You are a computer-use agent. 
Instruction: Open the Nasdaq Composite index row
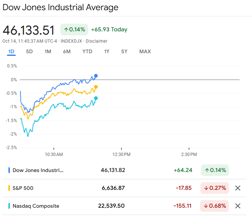(x=35, y=206)
